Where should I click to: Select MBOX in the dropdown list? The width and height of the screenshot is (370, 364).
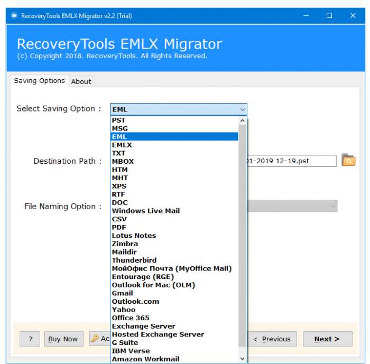pos(174,161)
